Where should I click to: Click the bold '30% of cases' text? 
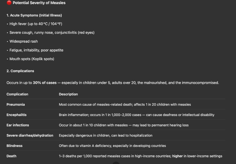click(45, 83)
